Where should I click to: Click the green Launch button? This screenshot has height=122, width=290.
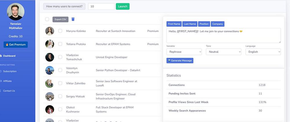pyautogui.click(x=123, y=6)
